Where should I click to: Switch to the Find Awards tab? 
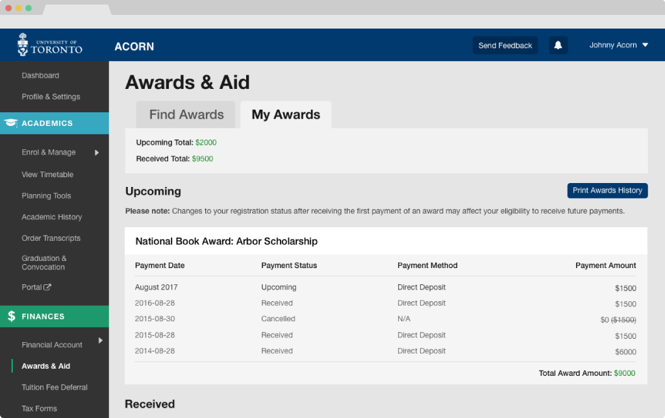coord(186,115)
